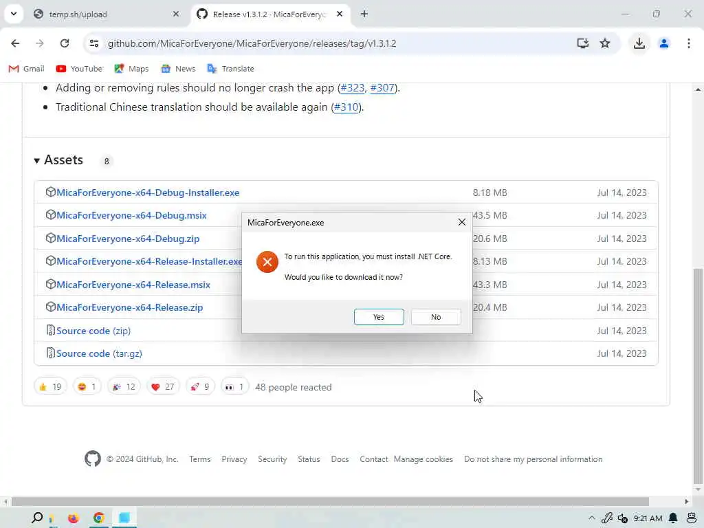
Task: Click Chrome icon in the taskbar
Action: click(99, 518)
